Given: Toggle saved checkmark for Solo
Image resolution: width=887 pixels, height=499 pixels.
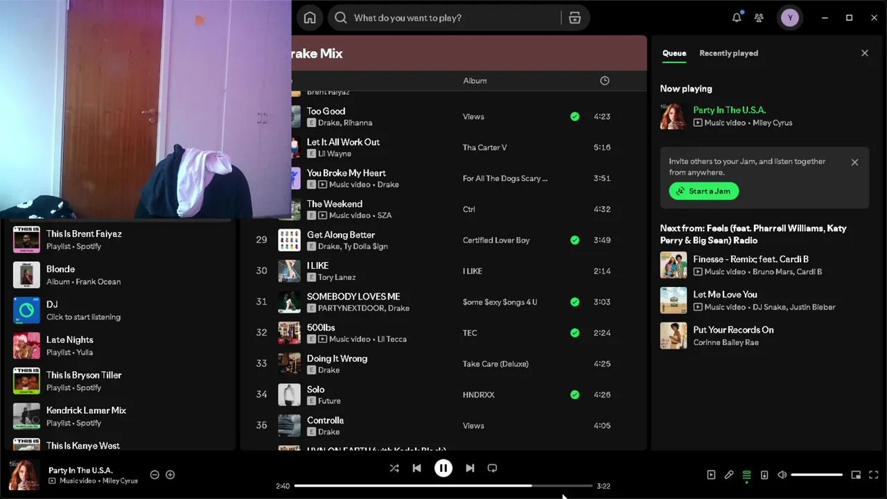Looking at the screenshot, I should pyautogui.click(x=574, y=395).
